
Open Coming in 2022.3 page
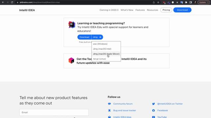pos(109,10)
